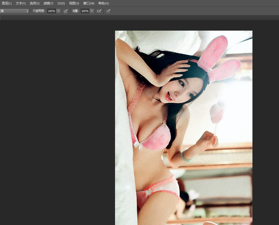The width and height of the screenshot is (279, 225).
Task: Toggle pressure for size icon
Action: coord(108,11)
